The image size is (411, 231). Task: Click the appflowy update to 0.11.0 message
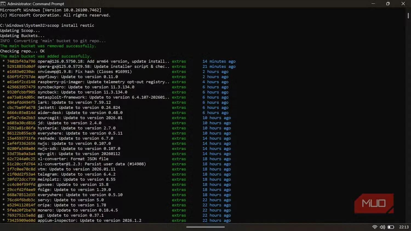[x=78, y=77]
